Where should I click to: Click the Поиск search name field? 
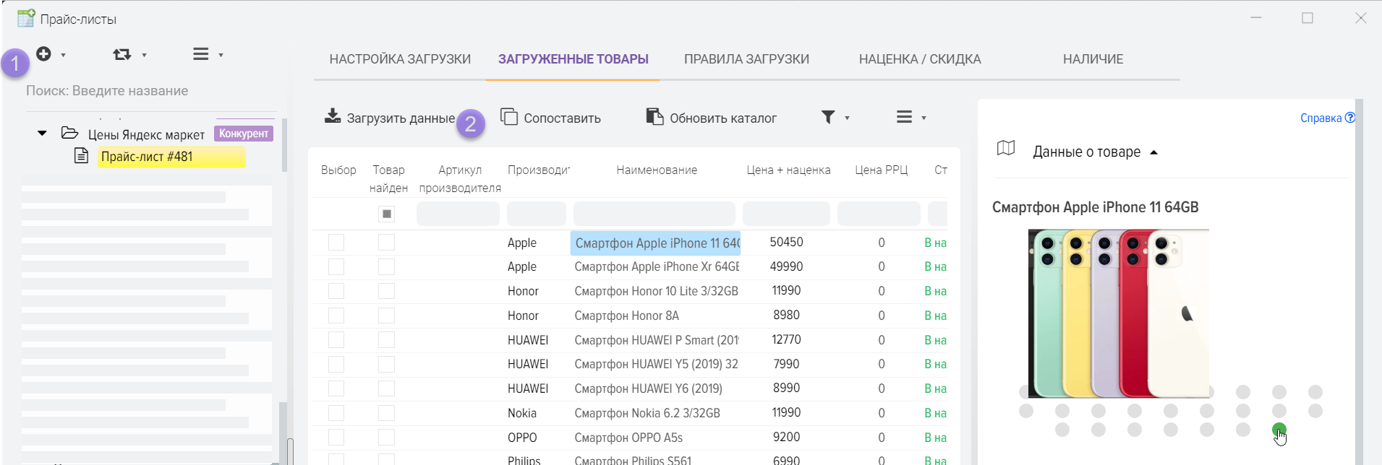pos(145,91)
